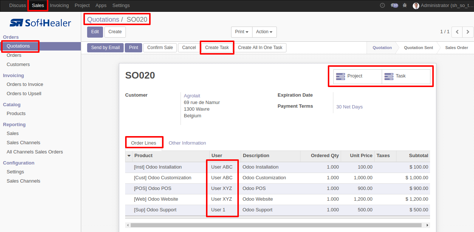Image resolution: width=474 pixels, height=232 pixels.
Task: Open the activities clock icon
Action: 382,6
